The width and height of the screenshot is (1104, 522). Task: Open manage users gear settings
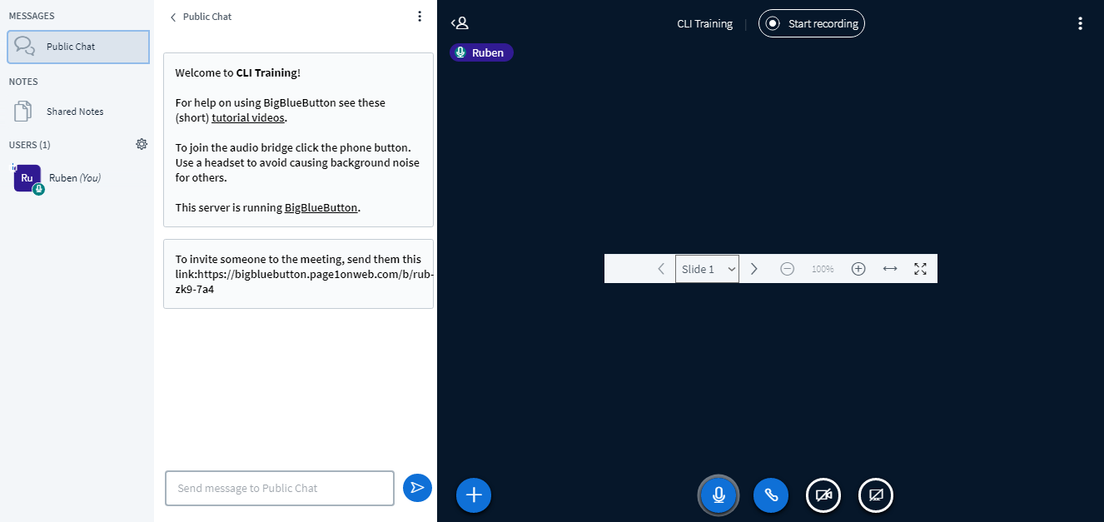(x=142, y=144)
